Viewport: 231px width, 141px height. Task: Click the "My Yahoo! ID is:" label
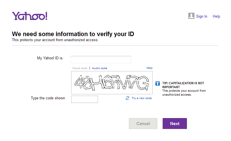pos(50,58)
